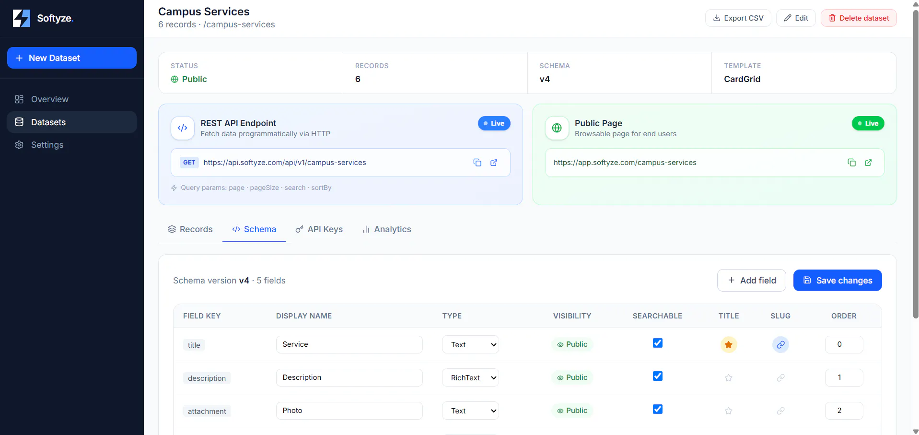Open the Public Page link externally

[x=868, y=163]
